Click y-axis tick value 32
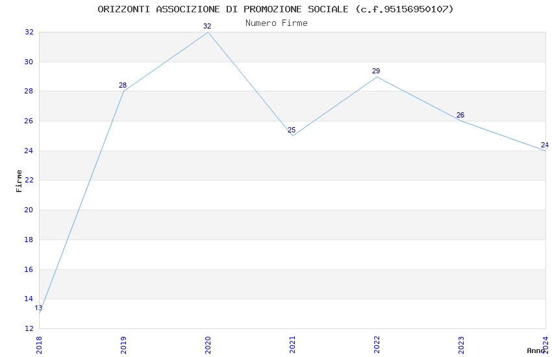This screenshot has height=357, width=552. (x=29, y=32)
